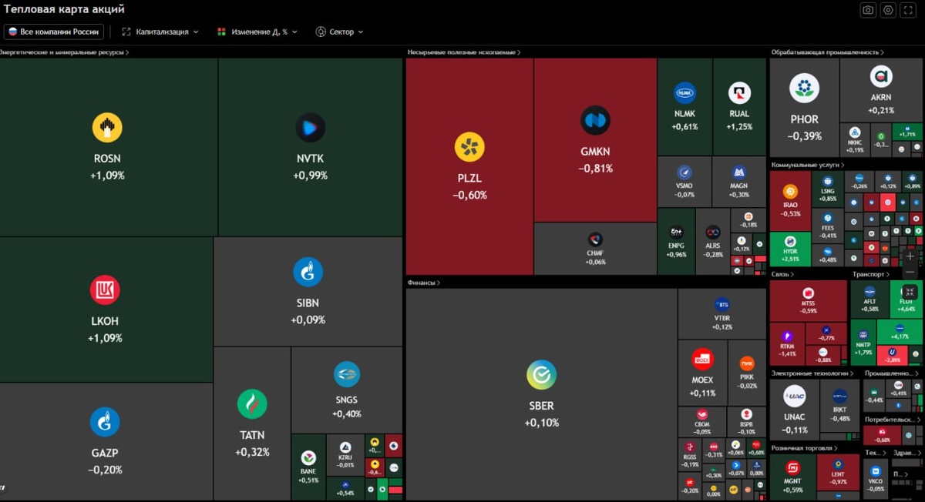Image resolution: width=925 pixels, height=502 pixels.
Task: Expand the Финансы sector header
Action: (x=424, y=283)
